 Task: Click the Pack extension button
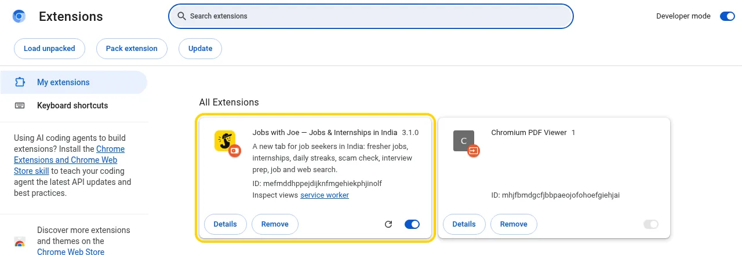coord(132,49)
